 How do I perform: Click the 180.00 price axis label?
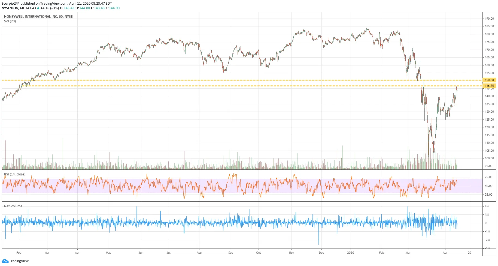pyautogui.click(x=489, y=34)
